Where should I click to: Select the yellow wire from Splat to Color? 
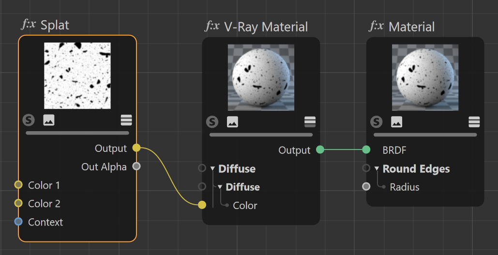(169, 176)
